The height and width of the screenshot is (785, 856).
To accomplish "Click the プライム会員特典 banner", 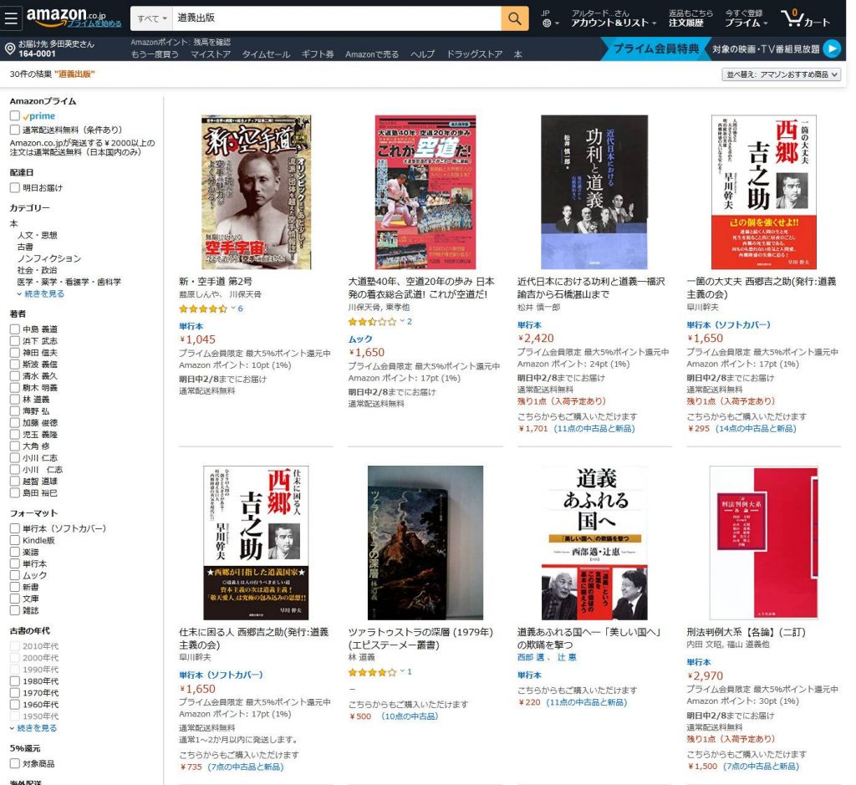I will [x=655, y=49].
